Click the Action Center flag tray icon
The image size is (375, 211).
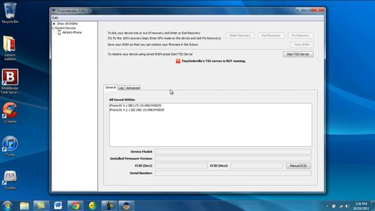pos(334,206)
